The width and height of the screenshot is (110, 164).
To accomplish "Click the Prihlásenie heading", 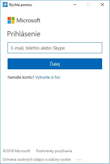I will (x=24, y=34).
